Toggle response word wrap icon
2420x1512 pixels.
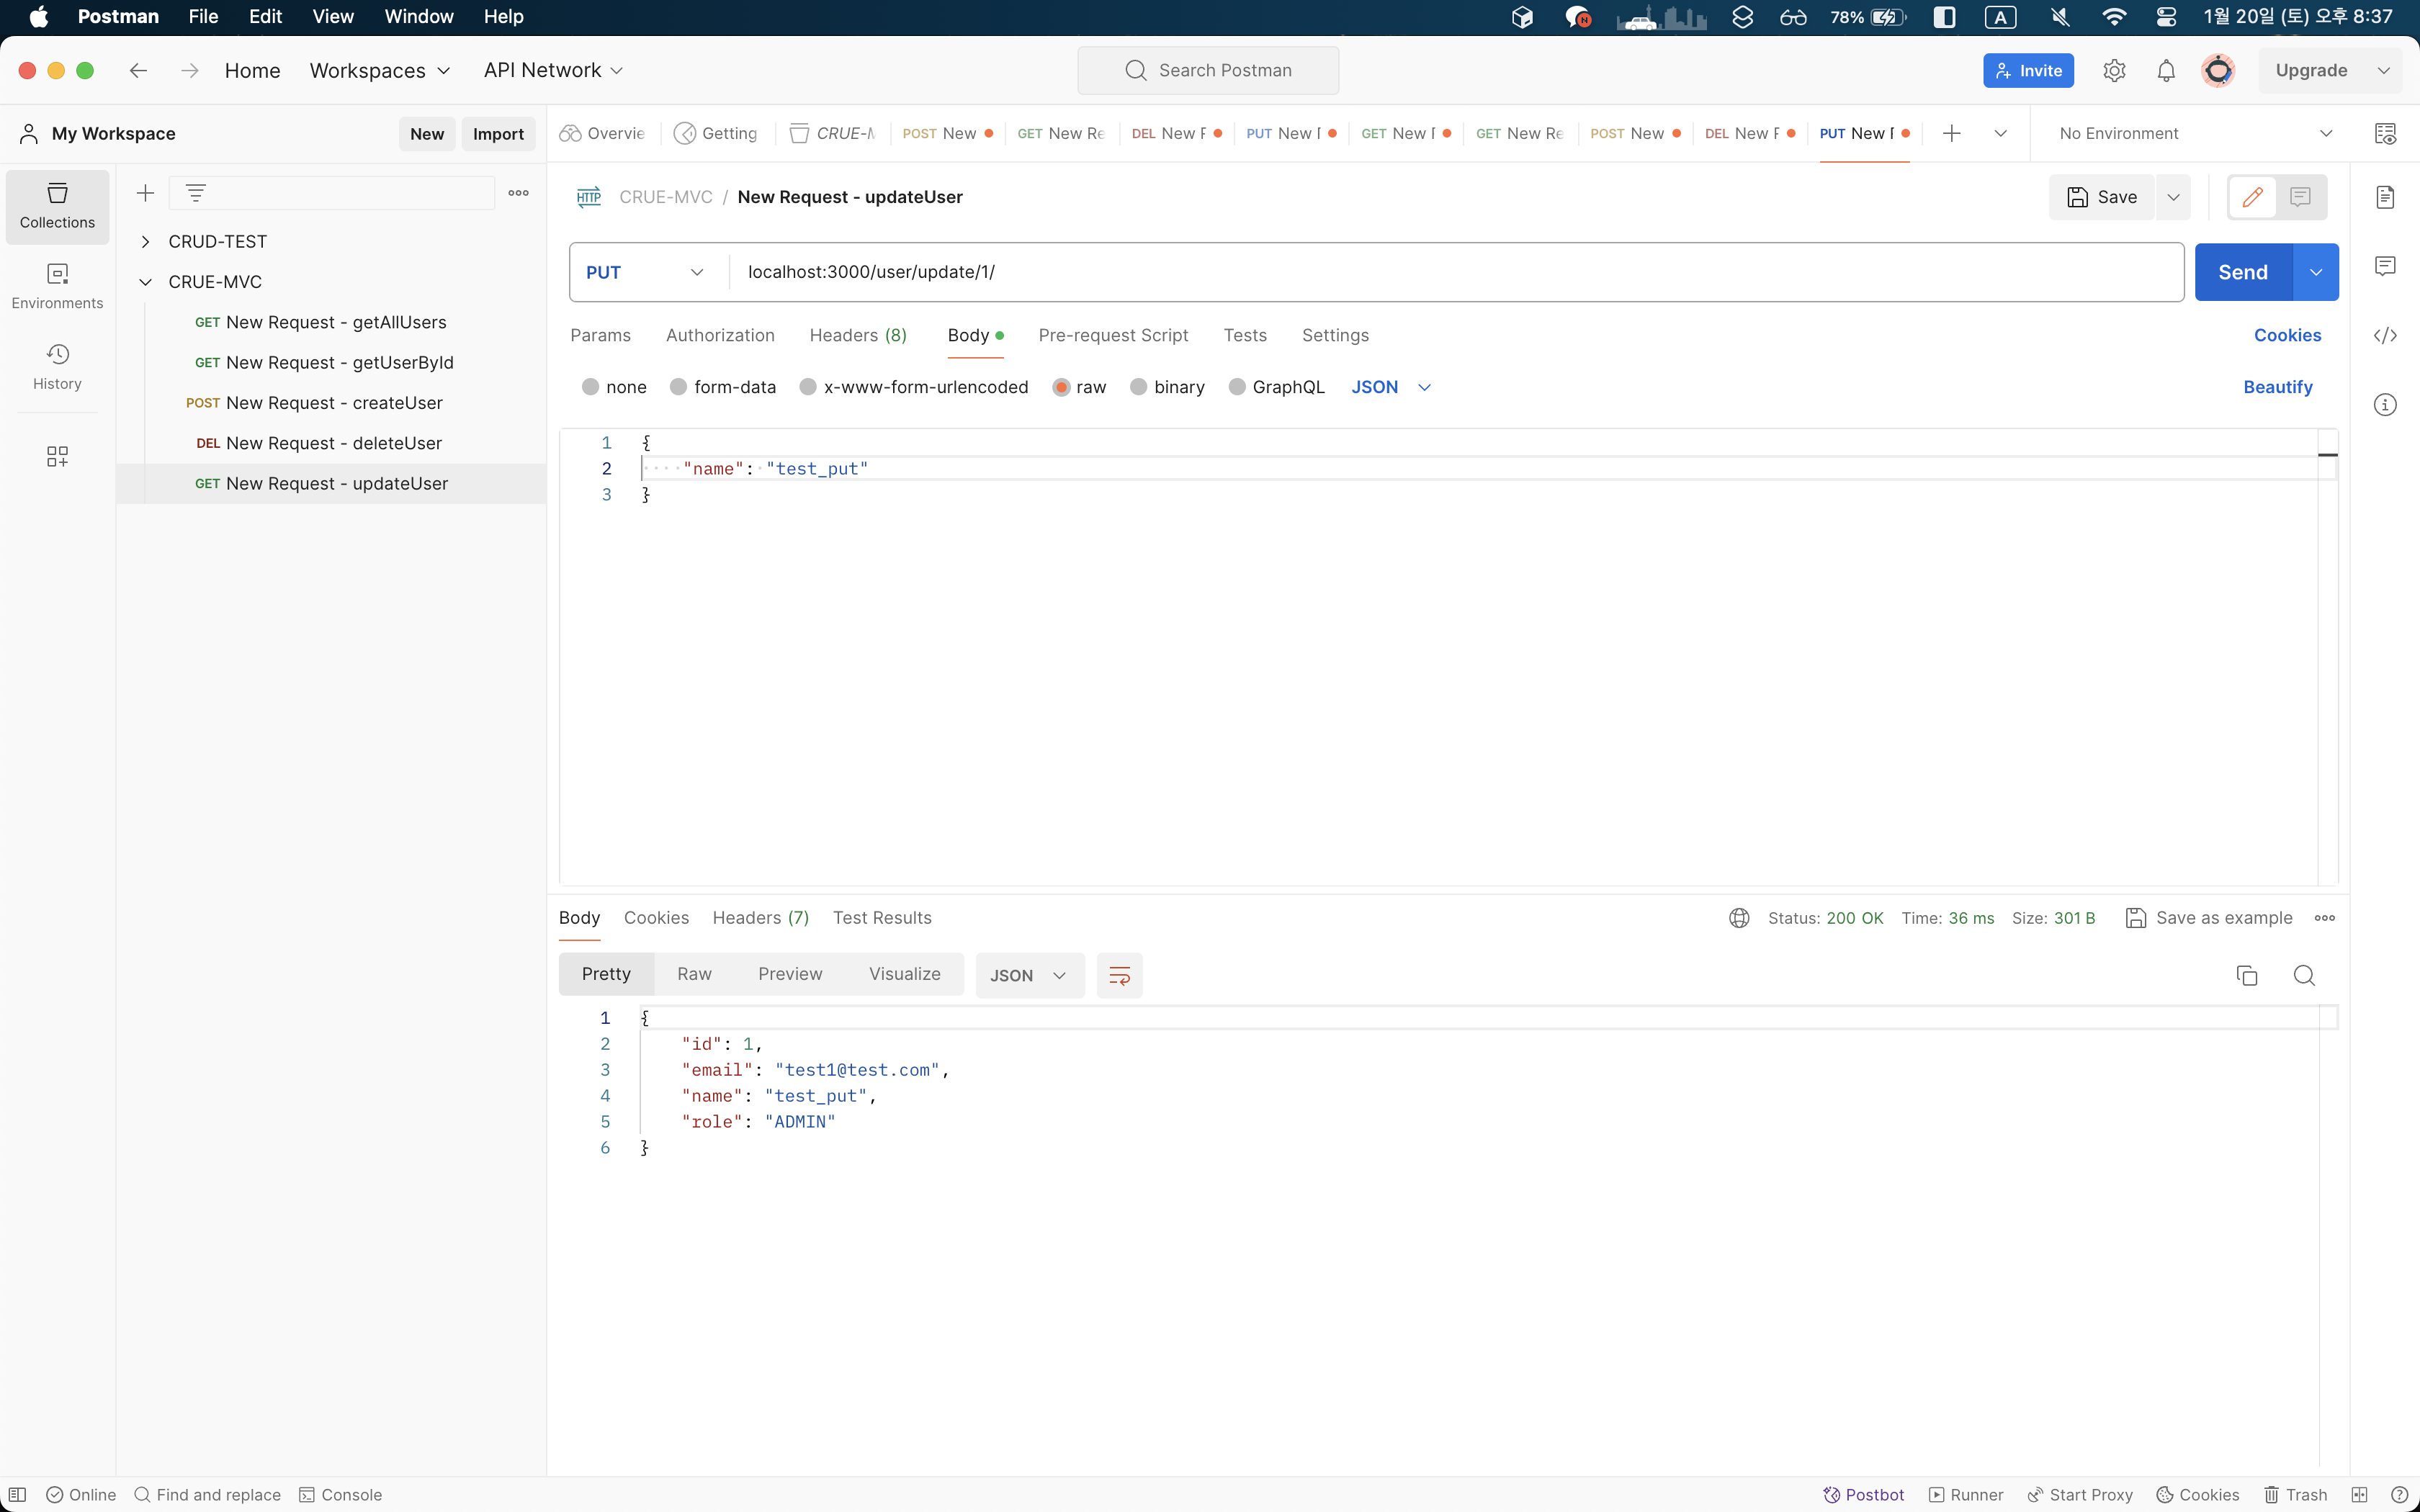pos(1119,975)
